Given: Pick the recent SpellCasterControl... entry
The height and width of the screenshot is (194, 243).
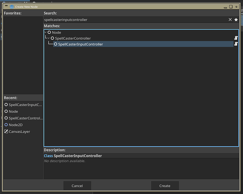Looking at the screenshot, I should point(23,118).
